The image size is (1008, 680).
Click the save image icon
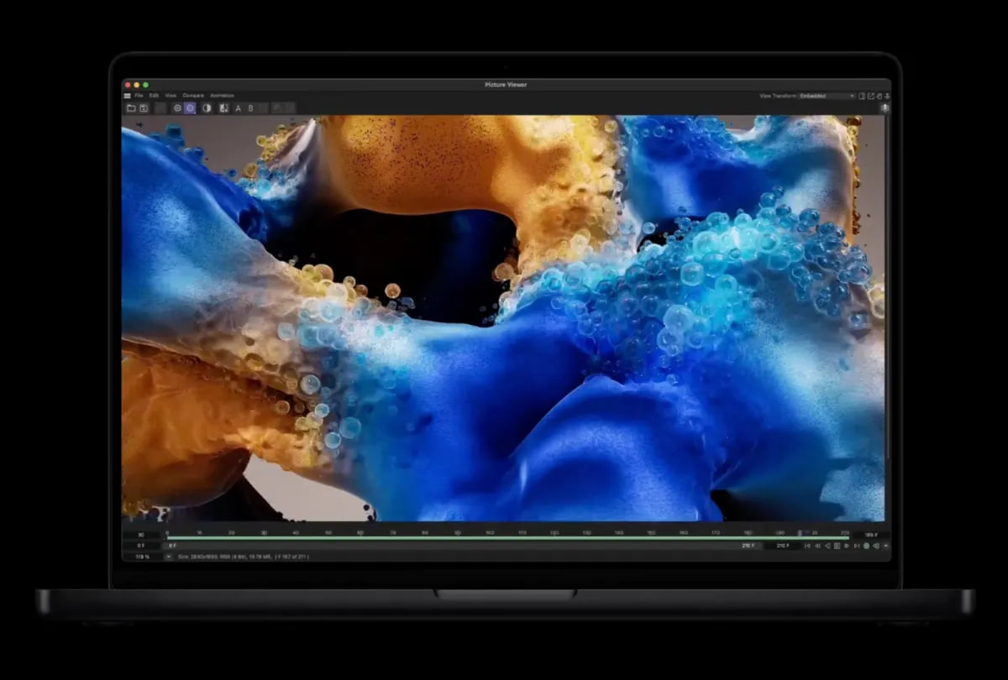tap(144, 108)
